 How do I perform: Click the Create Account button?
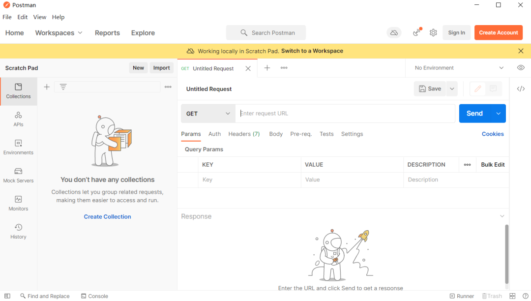click(x=499, y=32)
